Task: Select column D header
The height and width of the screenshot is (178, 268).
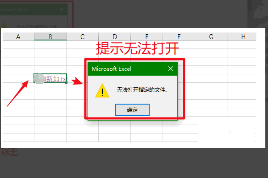Action: click(x=115, y=36)
